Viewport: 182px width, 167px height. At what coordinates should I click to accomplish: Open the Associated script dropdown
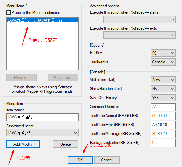pyautogui.click(x=42, y=133)
